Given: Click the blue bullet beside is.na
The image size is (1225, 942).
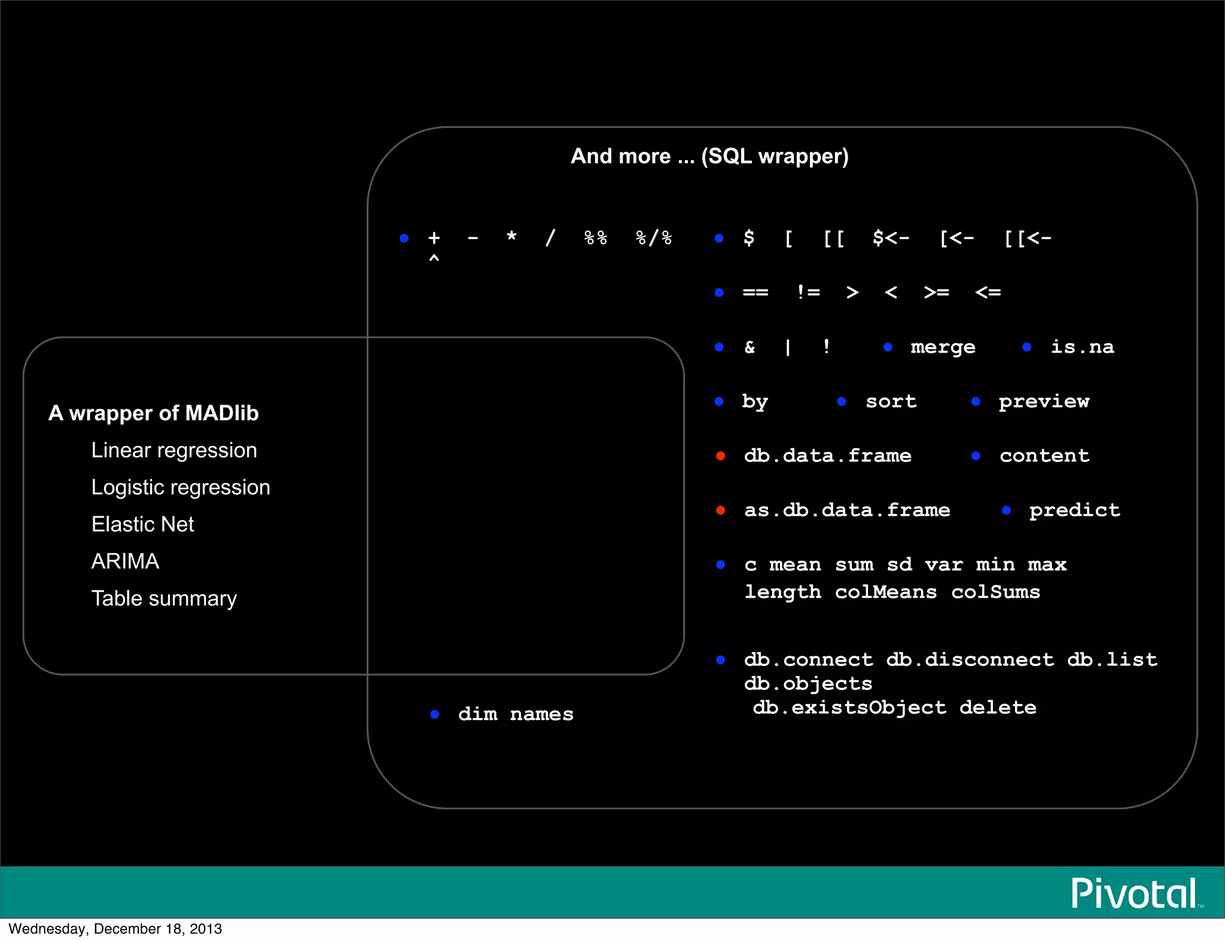Looking at the screenshot, I should tap(1026, 347).
